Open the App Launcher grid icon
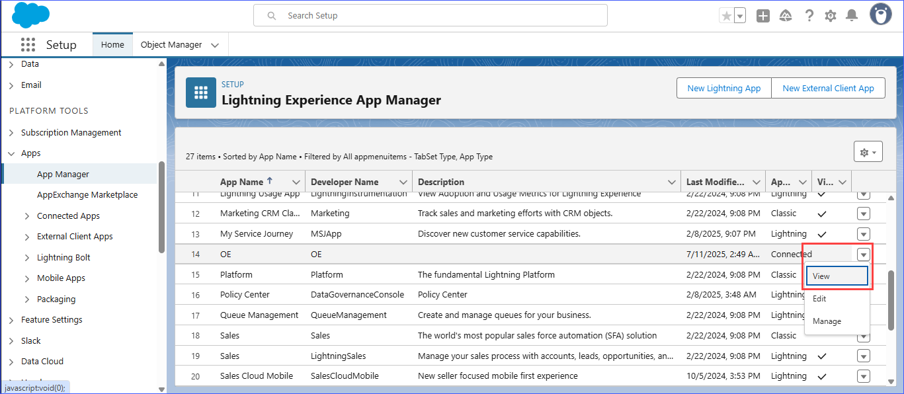904x394 pixels. 28,45
